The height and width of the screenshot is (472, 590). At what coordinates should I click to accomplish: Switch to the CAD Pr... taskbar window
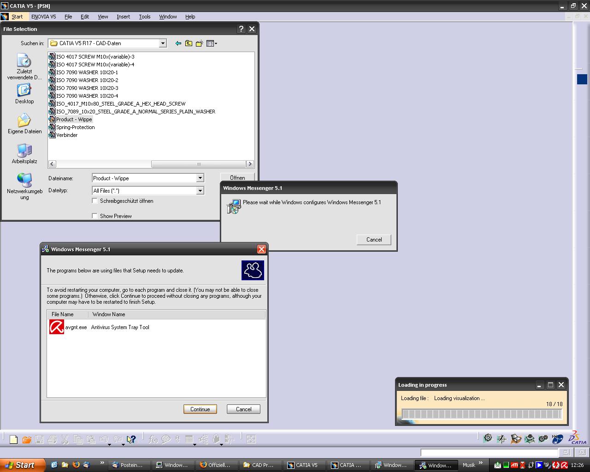[x=260, y=465]
